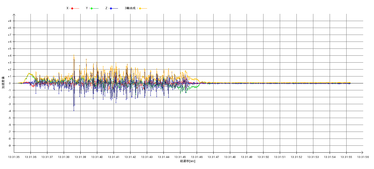Click the 13:31:56 time axis label

(363, 157)
